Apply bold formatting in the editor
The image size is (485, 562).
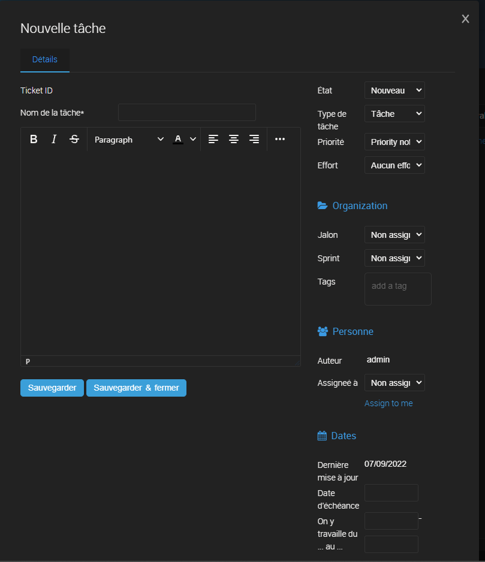coord(34,139)
